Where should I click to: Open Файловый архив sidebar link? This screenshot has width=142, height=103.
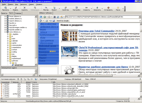pos(48,46)
